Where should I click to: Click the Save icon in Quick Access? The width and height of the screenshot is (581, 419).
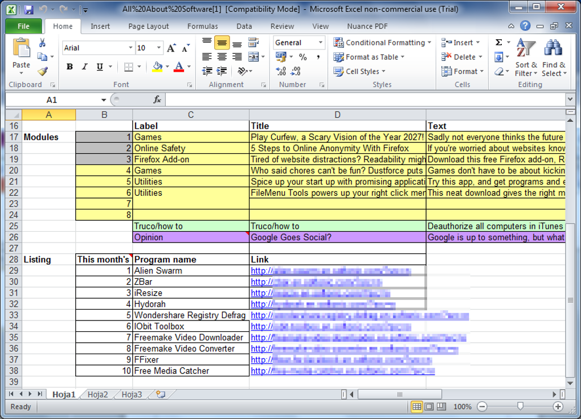tap(28, 10)
